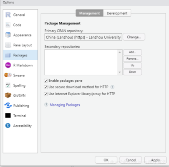Click the Apply button
The width and height of the screenshot is (169, 167).
(x=155, y=160)
